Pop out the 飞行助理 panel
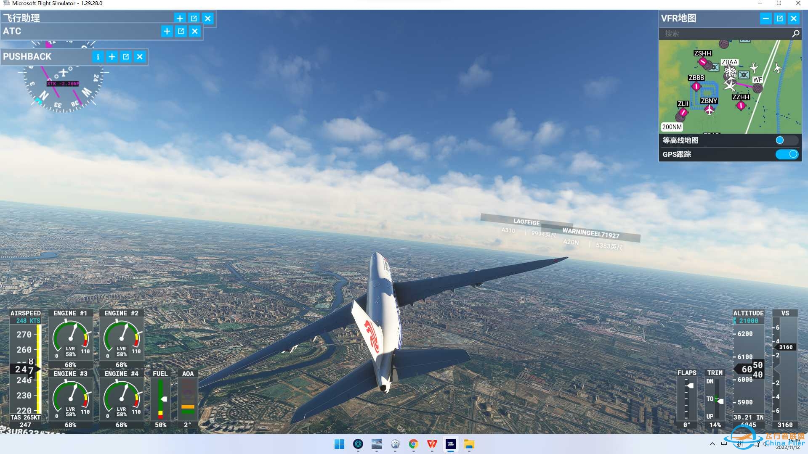The image size is (808, 454). [x=194, y=18]
